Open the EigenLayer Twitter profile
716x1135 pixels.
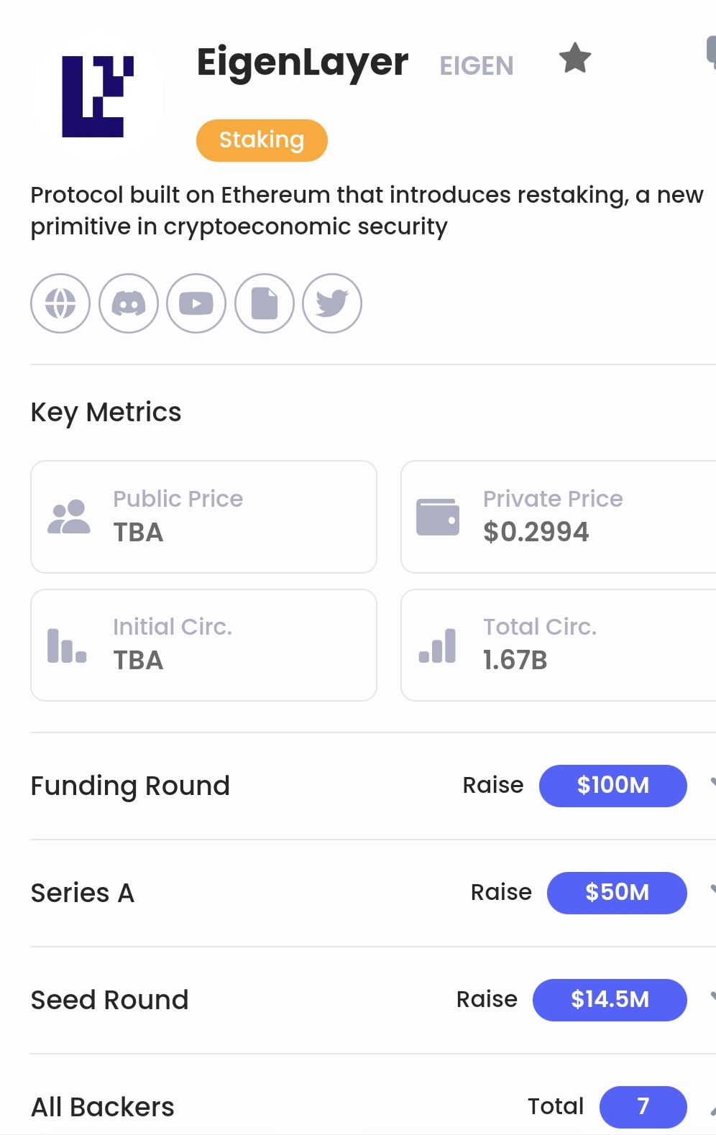pyautogui.click(x=332, y=303)
